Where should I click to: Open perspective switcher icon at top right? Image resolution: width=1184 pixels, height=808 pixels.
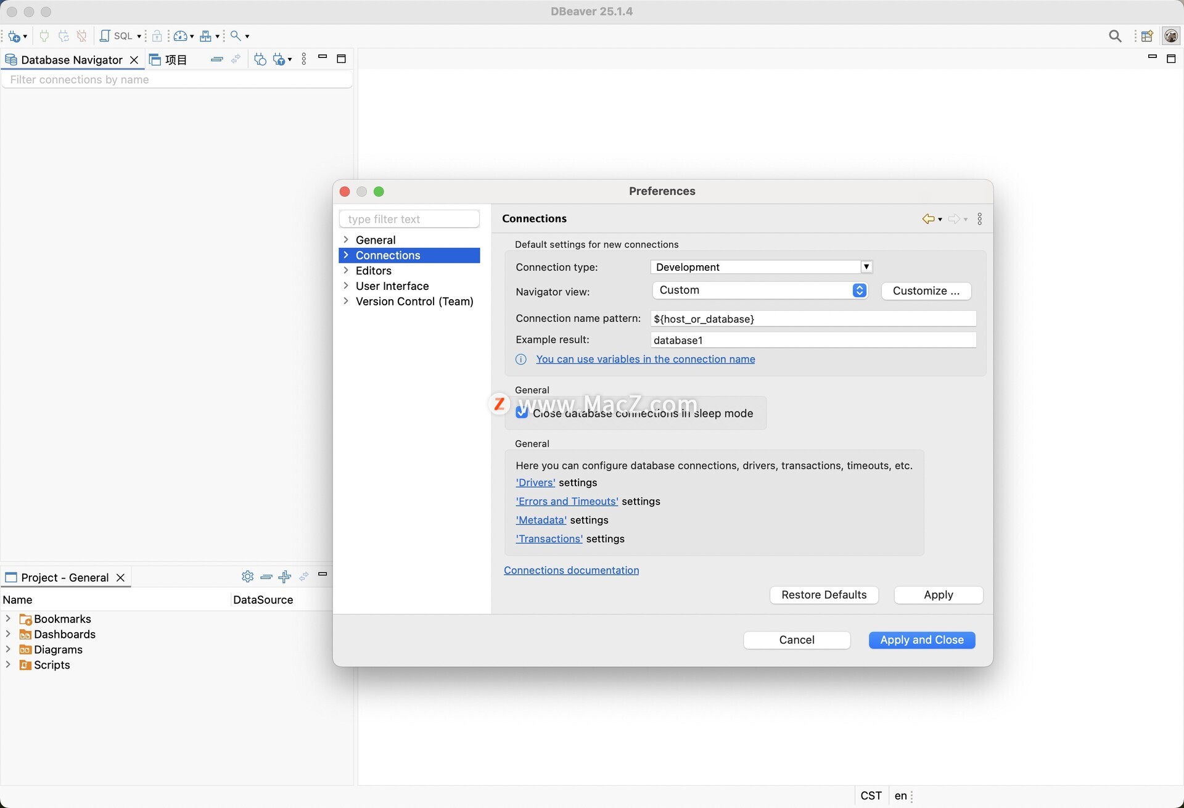tap(1147, 36)
